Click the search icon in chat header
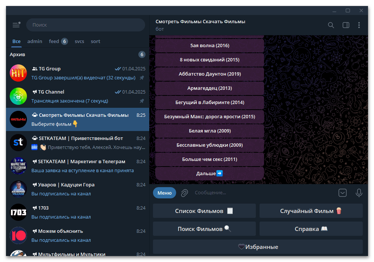 331,25
